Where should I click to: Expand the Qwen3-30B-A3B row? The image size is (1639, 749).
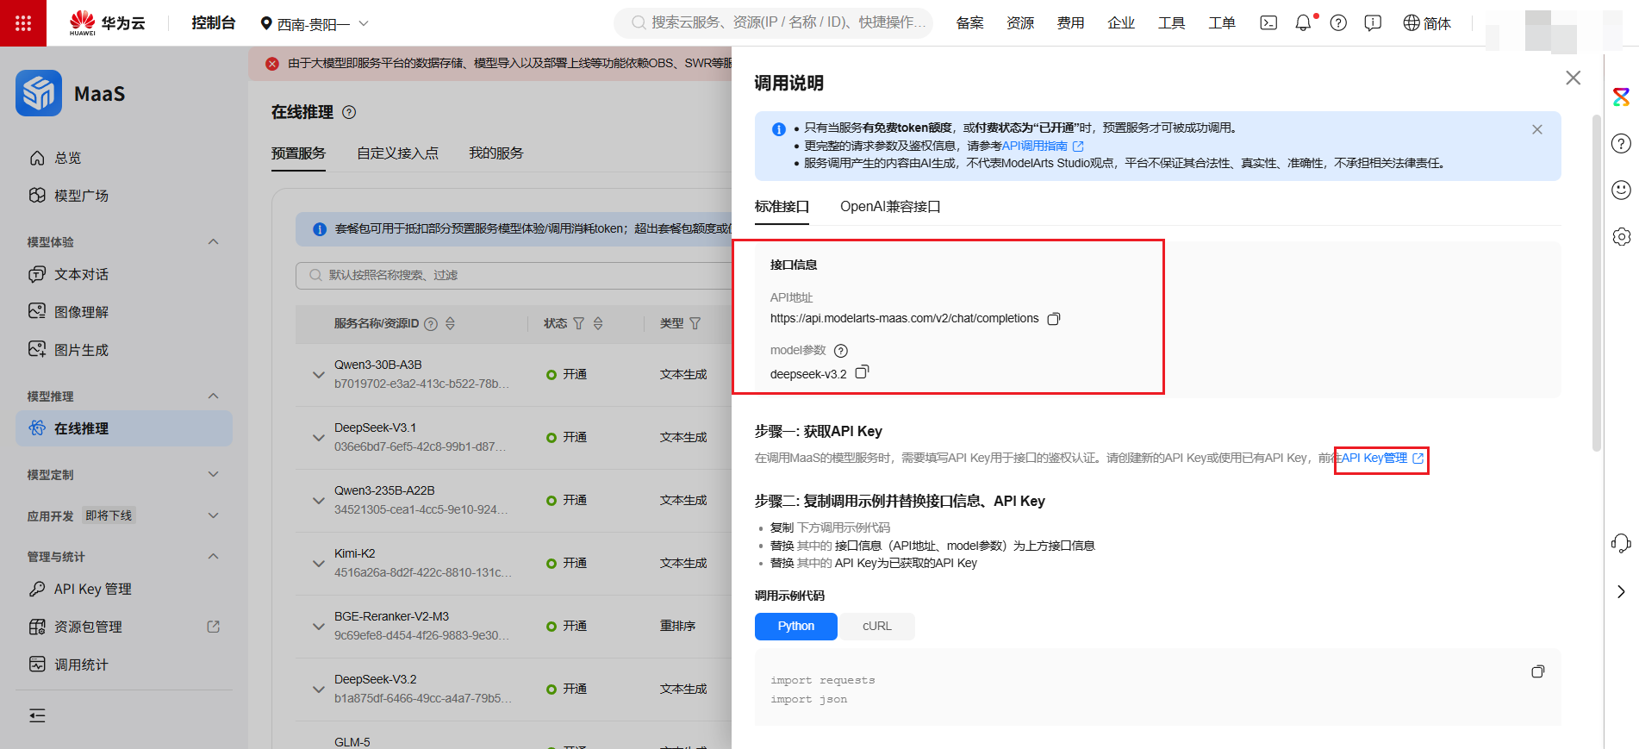318,375
